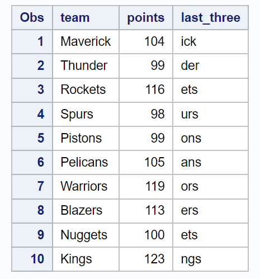Select the team column header
The image size is (260, 279).
click(x=86, y=18)
